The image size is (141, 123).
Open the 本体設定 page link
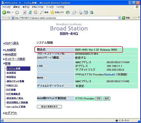[x=12, y=73]
